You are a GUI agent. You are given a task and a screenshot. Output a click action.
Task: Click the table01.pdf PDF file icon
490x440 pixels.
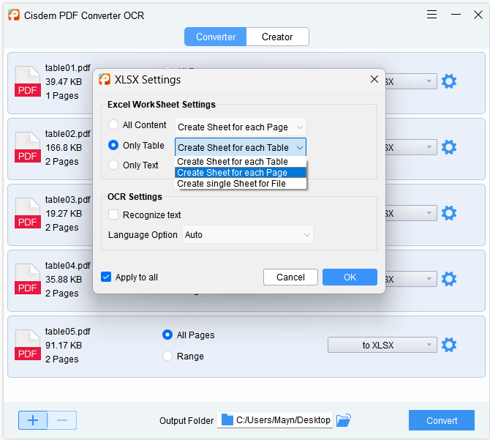pyautogui.click(x=28, y=81)
